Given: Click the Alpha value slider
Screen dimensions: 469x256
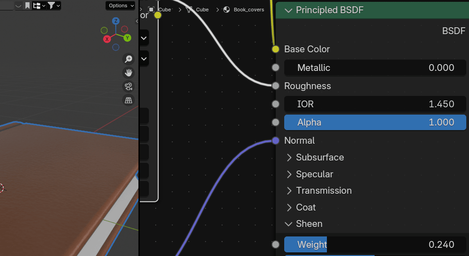Looking at the screenshot, I should coord(375,122).
